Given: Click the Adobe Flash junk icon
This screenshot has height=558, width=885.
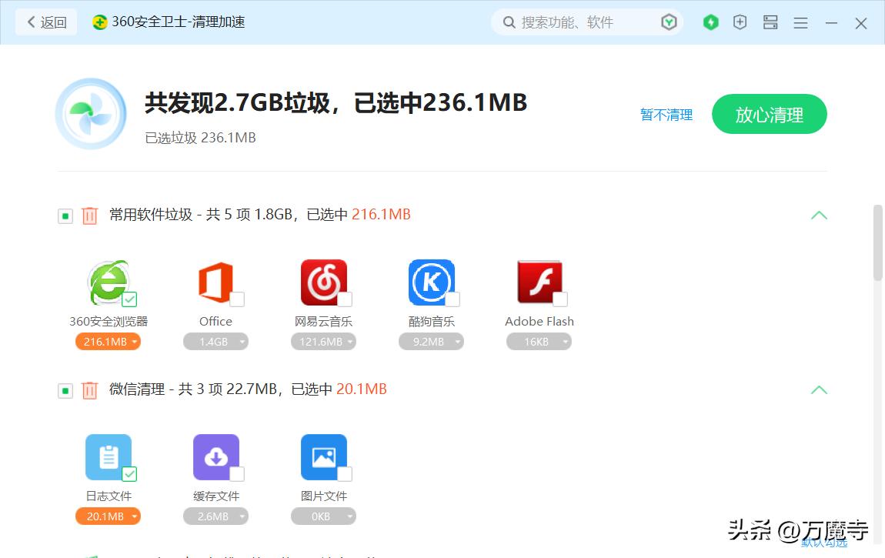Looking at the screenshot, I should point(539,282).
